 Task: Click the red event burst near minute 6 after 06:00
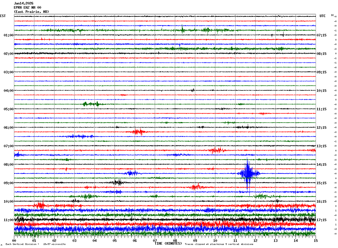[137, 132]
